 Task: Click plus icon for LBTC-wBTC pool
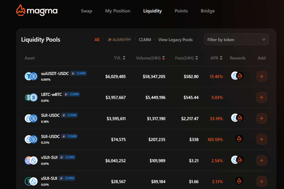point(262,98)
